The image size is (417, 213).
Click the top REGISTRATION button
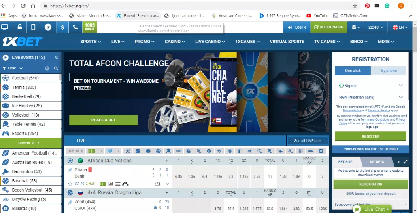tap(329, 27)
